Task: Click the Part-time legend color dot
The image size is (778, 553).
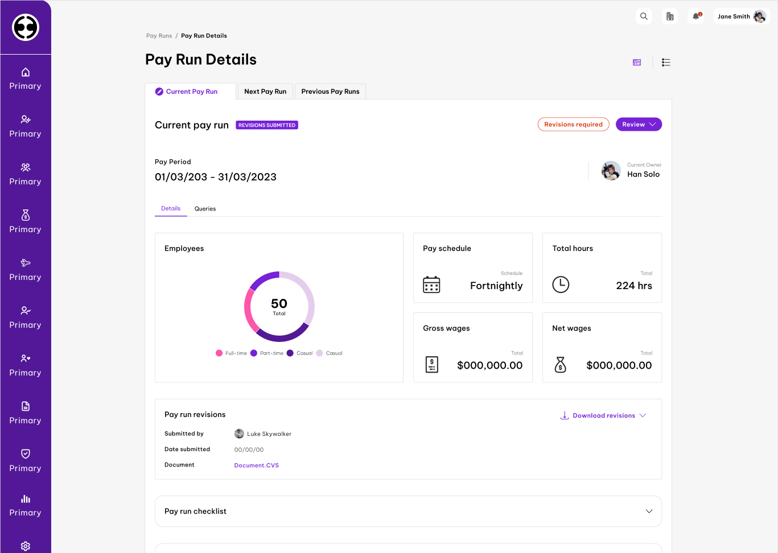Action: [x=254, y=353]
